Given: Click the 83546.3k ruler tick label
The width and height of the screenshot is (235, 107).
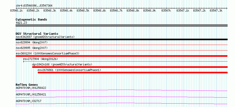Looking at the screenshot, I should point(50,11).
